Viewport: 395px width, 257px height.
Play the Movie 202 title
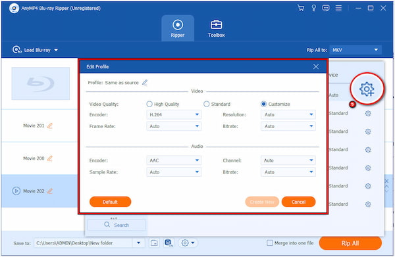pyautogui.click(x=16, y=191)
